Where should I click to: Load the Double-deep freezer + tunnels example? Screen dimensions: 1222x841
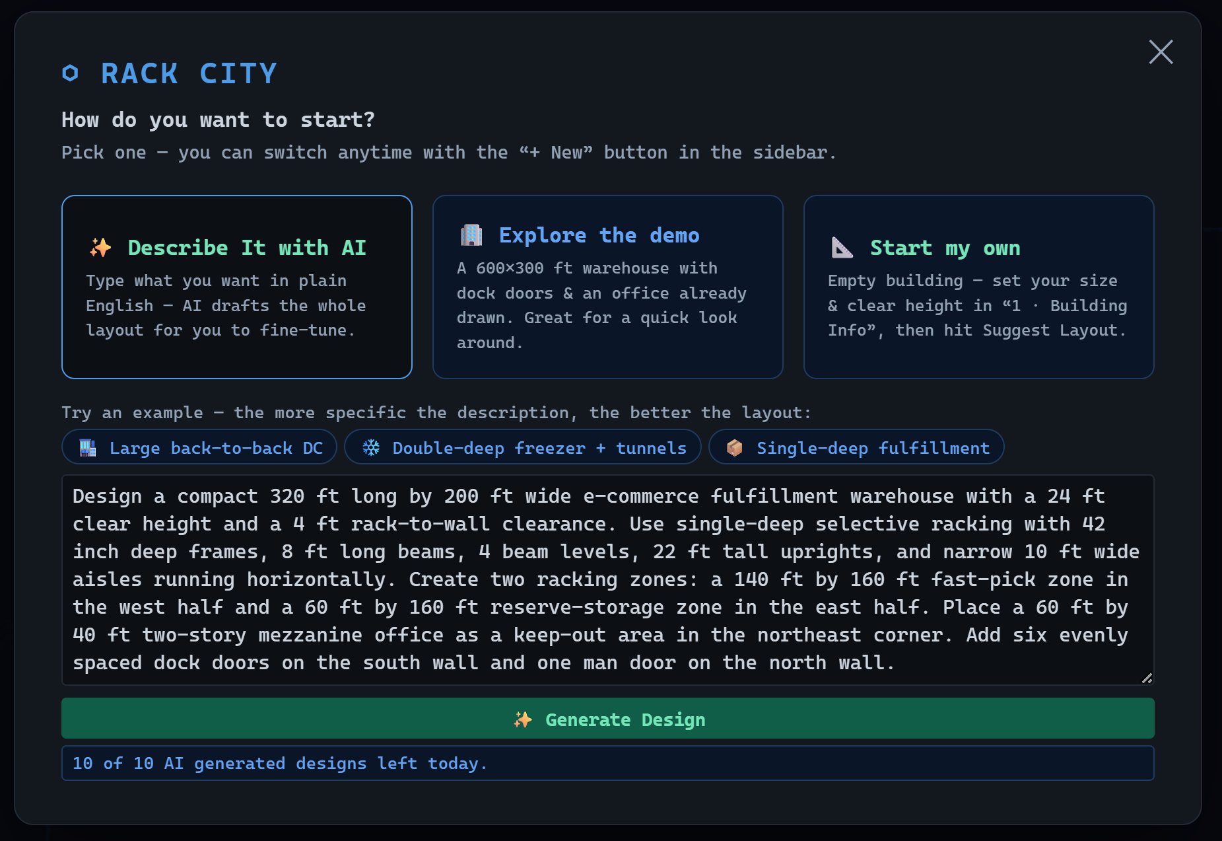pyautogui.click(x=523, y=447)
